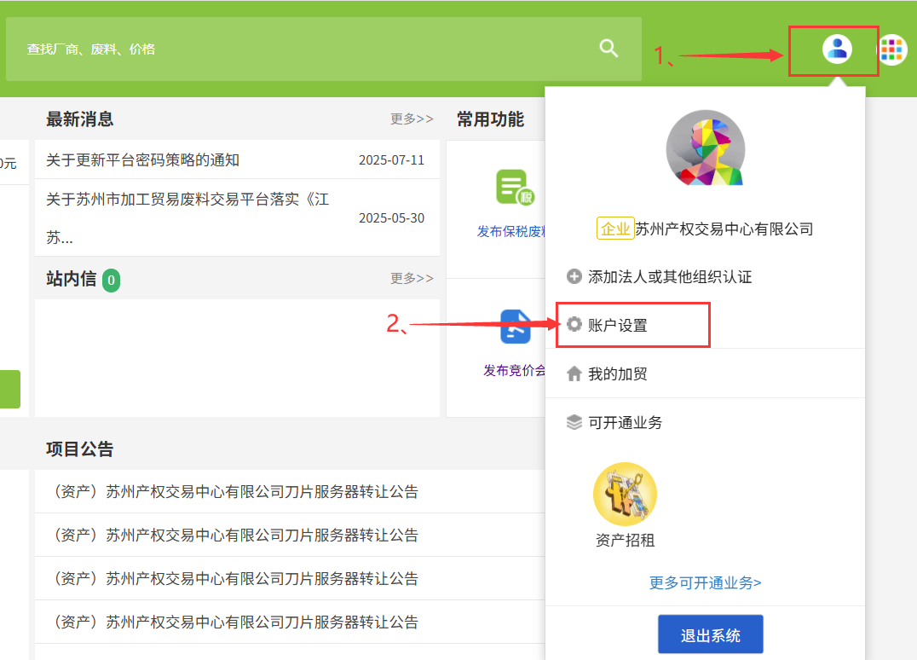Click the 发布竞价会 blue gavel icon
This screenshot has height=660, width=917.
tap(515, 327)
